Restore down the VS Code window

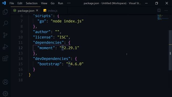point(156,3)
